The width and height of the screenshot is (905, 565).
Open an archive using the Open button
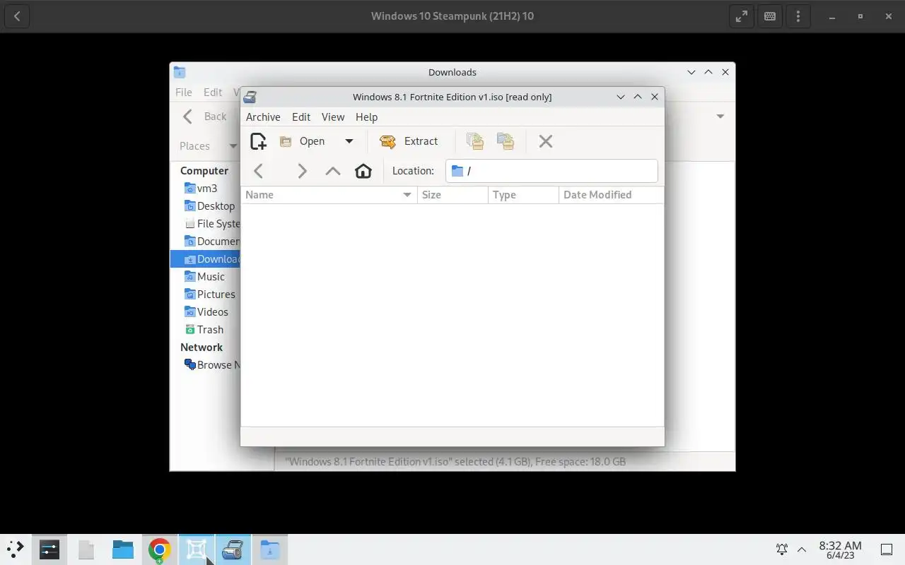(x=303, y=141)
